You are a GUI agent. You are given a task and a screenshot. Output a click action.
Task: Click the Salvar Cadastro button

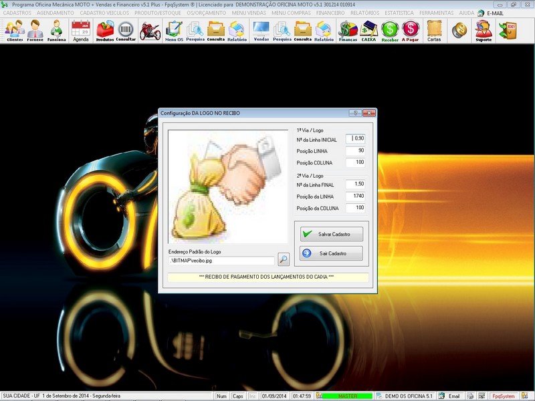331,234
